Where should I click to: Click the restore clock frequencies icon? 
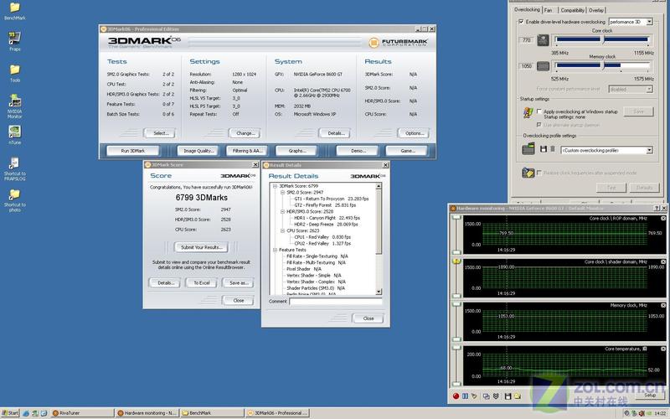click(528, 173)
